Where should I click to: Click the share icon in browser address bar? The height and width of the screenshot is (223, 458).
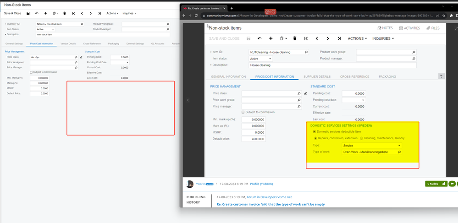[437, 16]
